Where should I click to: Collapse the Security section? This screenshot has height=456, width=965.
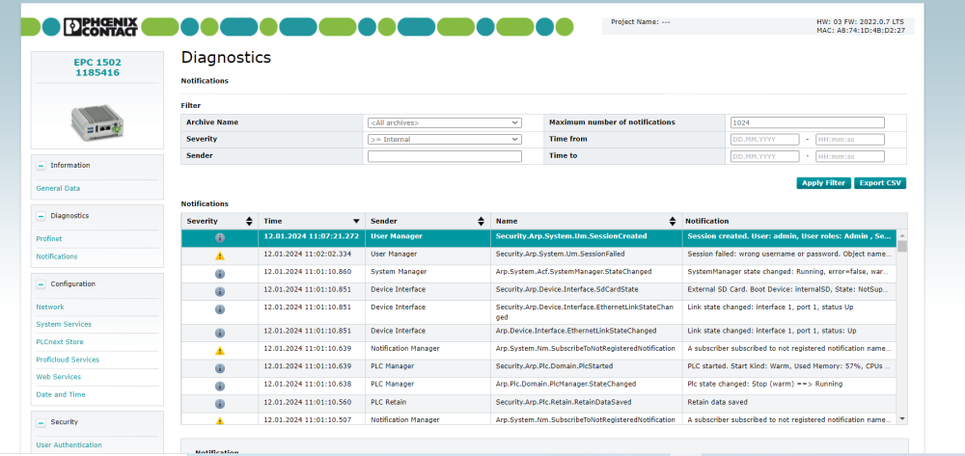click(x=41, y=422)
